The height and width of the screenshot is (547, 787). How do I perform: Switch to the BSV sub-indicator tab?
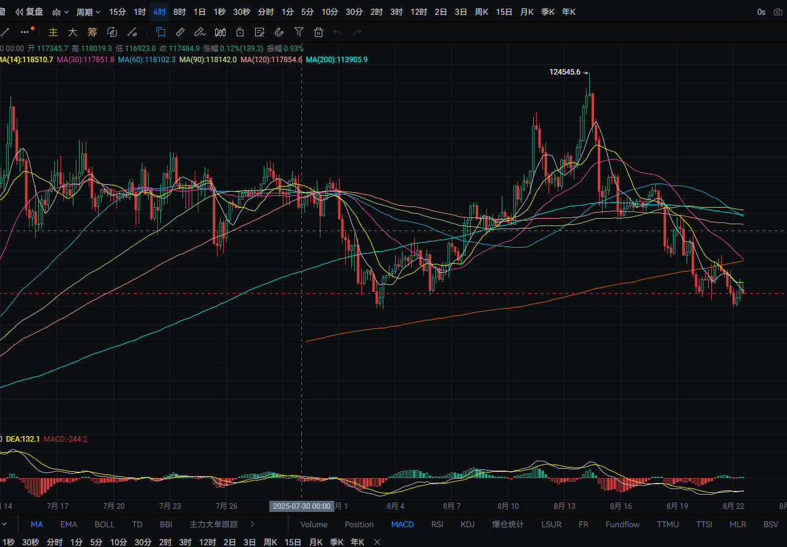[x=771, y=524]
